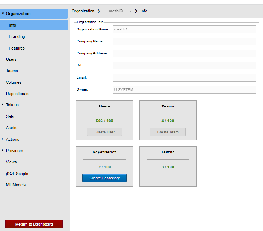The height and width of the screenshot is (231, 263).
Task: Open Views in the sidebar
Action: 11,162
